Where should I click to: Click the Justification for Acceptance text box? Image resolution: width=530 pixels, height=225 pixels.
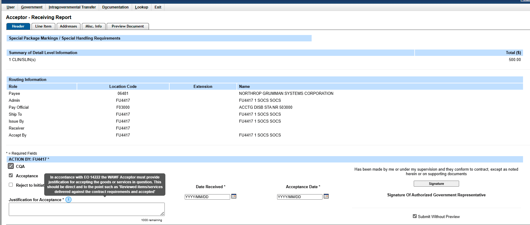click(x=86, y=209)
